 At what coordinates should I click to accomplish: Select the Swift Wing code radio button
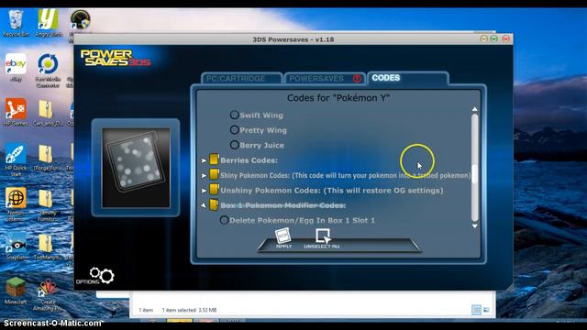pos(235,115)
